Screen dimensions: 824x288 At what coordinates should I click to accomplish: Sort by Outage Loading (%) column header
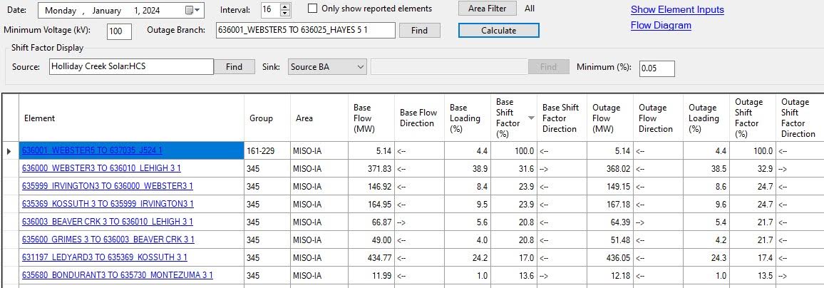coord(706,118)
